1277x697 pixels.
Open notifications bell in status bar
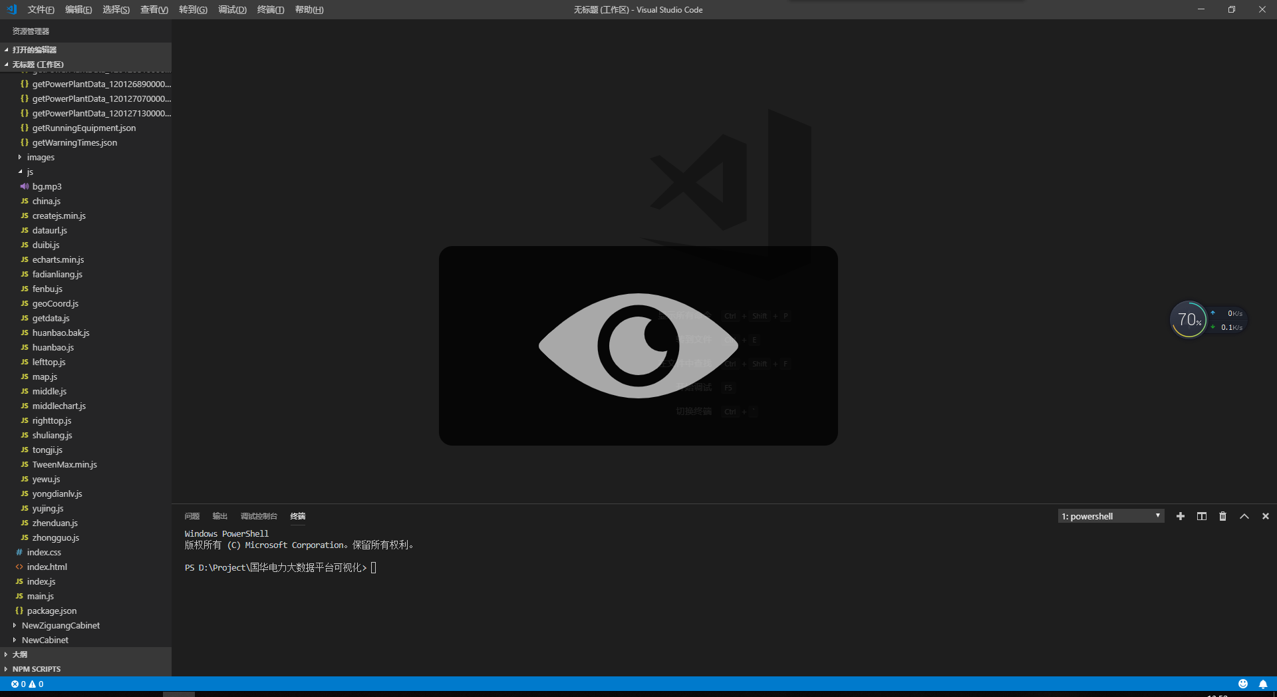(x=1263, y=684)
